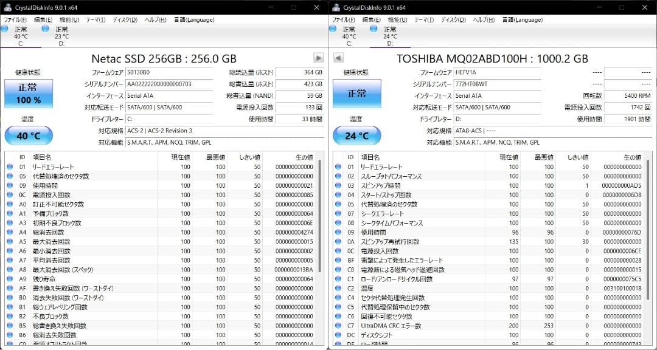Viewport: 657px width, 350px height.
Task: Click 総読込量 (ホスト) value 364 GB
Action: click(x=300, y=72)
